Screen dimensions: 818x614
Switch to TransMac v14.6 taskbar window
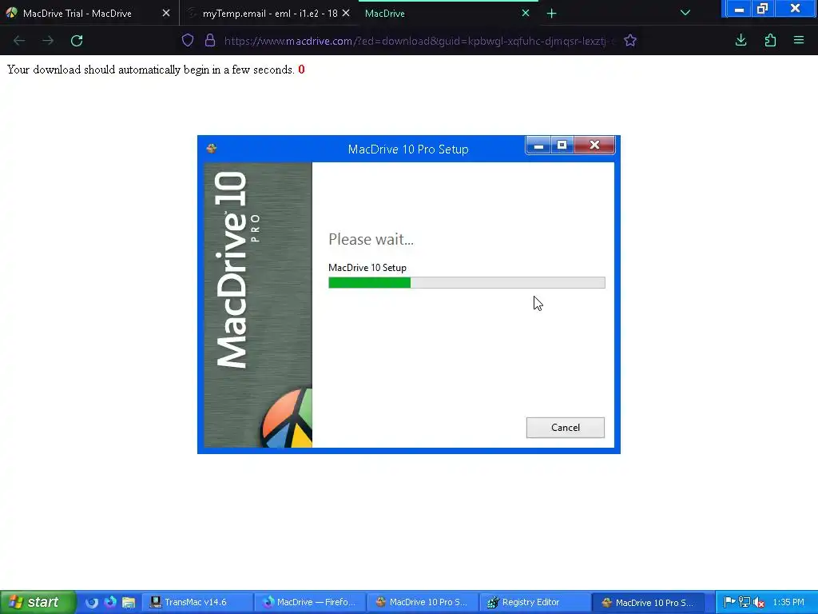click(x=197, y=603)
